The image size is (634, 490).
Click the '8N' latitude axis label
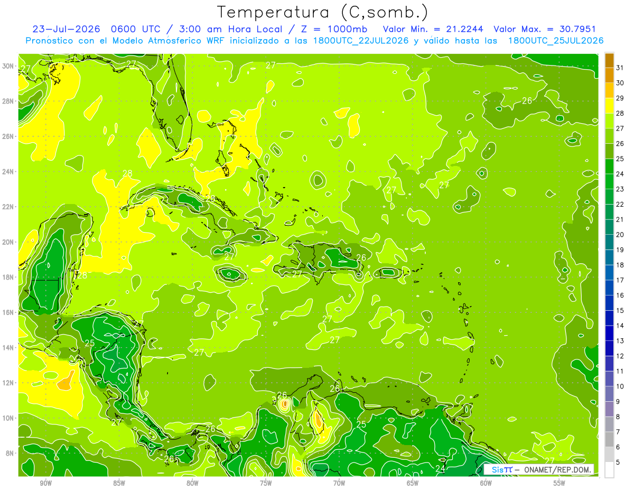(10, 453)
